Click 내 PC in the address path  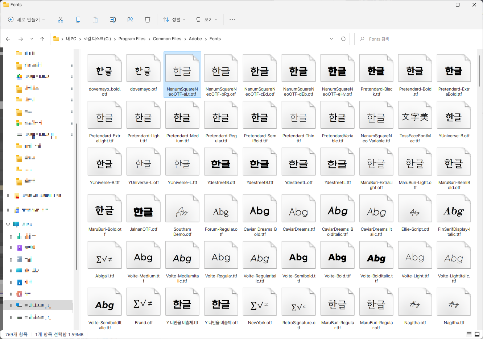71,39
